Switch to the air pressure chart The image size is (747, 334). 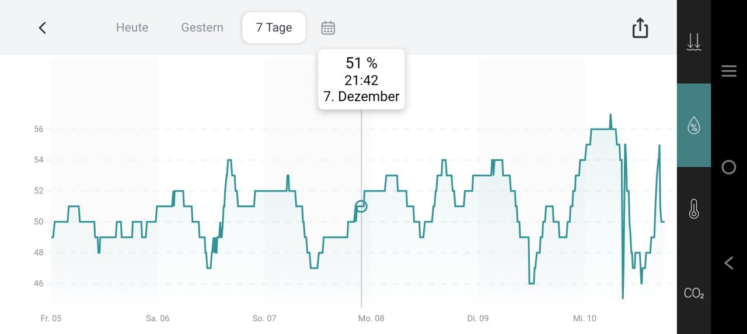tap(693, 42)
